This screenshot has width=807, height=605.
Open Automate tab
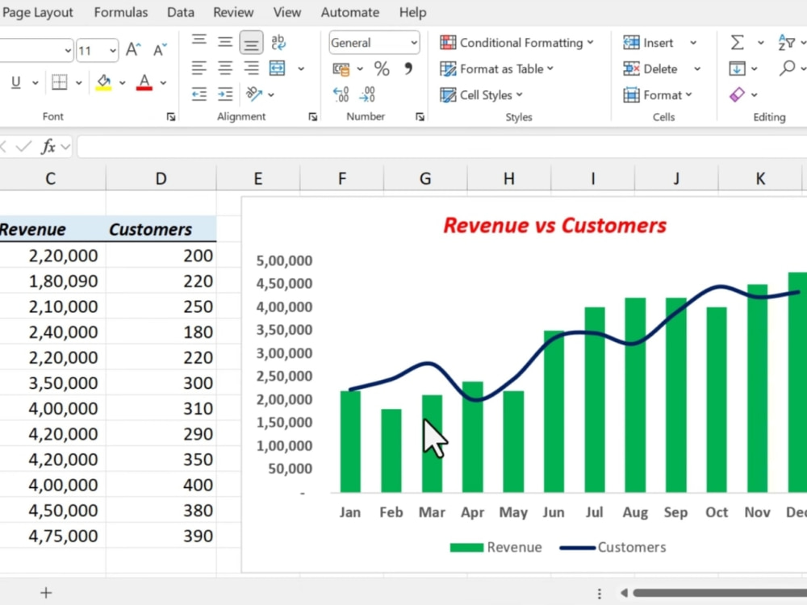click(350, 12)
